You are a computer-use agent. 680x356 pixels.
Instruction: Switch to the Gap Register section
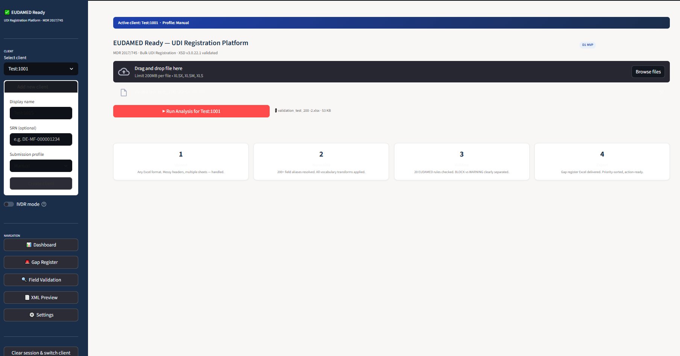[41, 262]
